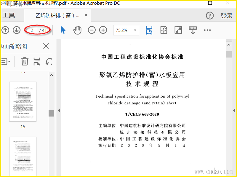Select page 15 thumbnail

[x=23, y=101]
